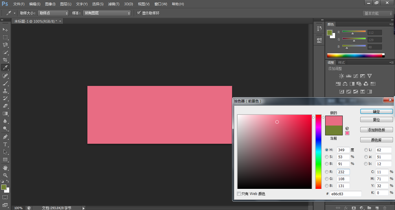Screen dimensions: 395x210
Task: Select the Clone Stamp tool
Action: [x=5, y=91]
